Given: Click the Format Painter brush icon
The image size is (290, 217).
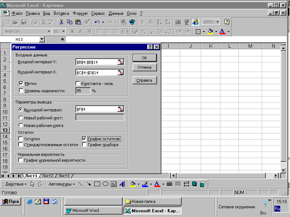Looking at the screenshot, I should point(87,22).
